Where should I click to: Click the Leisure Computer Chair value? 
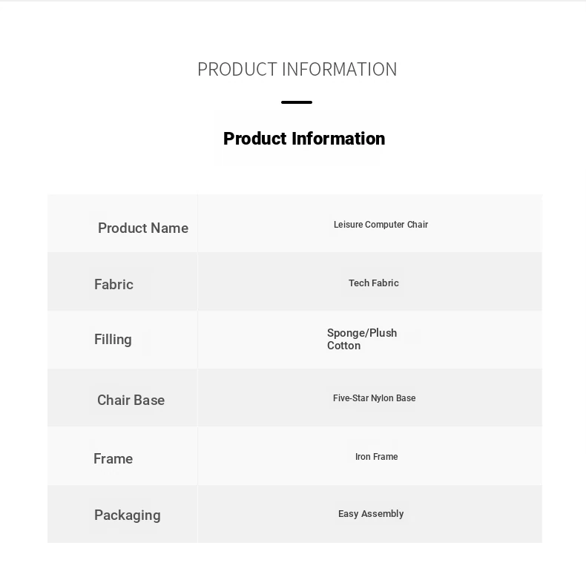coord(381,225)
